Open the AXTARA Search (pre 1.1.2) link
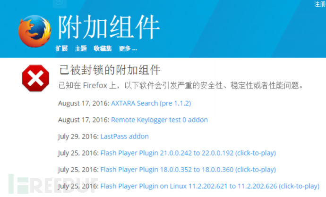The height and width of the screenshot is (197, 326). click(151, 103)
